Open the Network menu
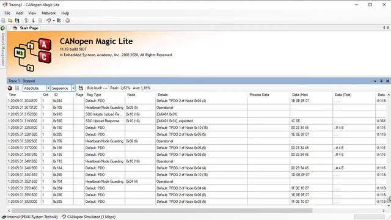This screenshot has width=391, height=220. click(x=49, y=13)
